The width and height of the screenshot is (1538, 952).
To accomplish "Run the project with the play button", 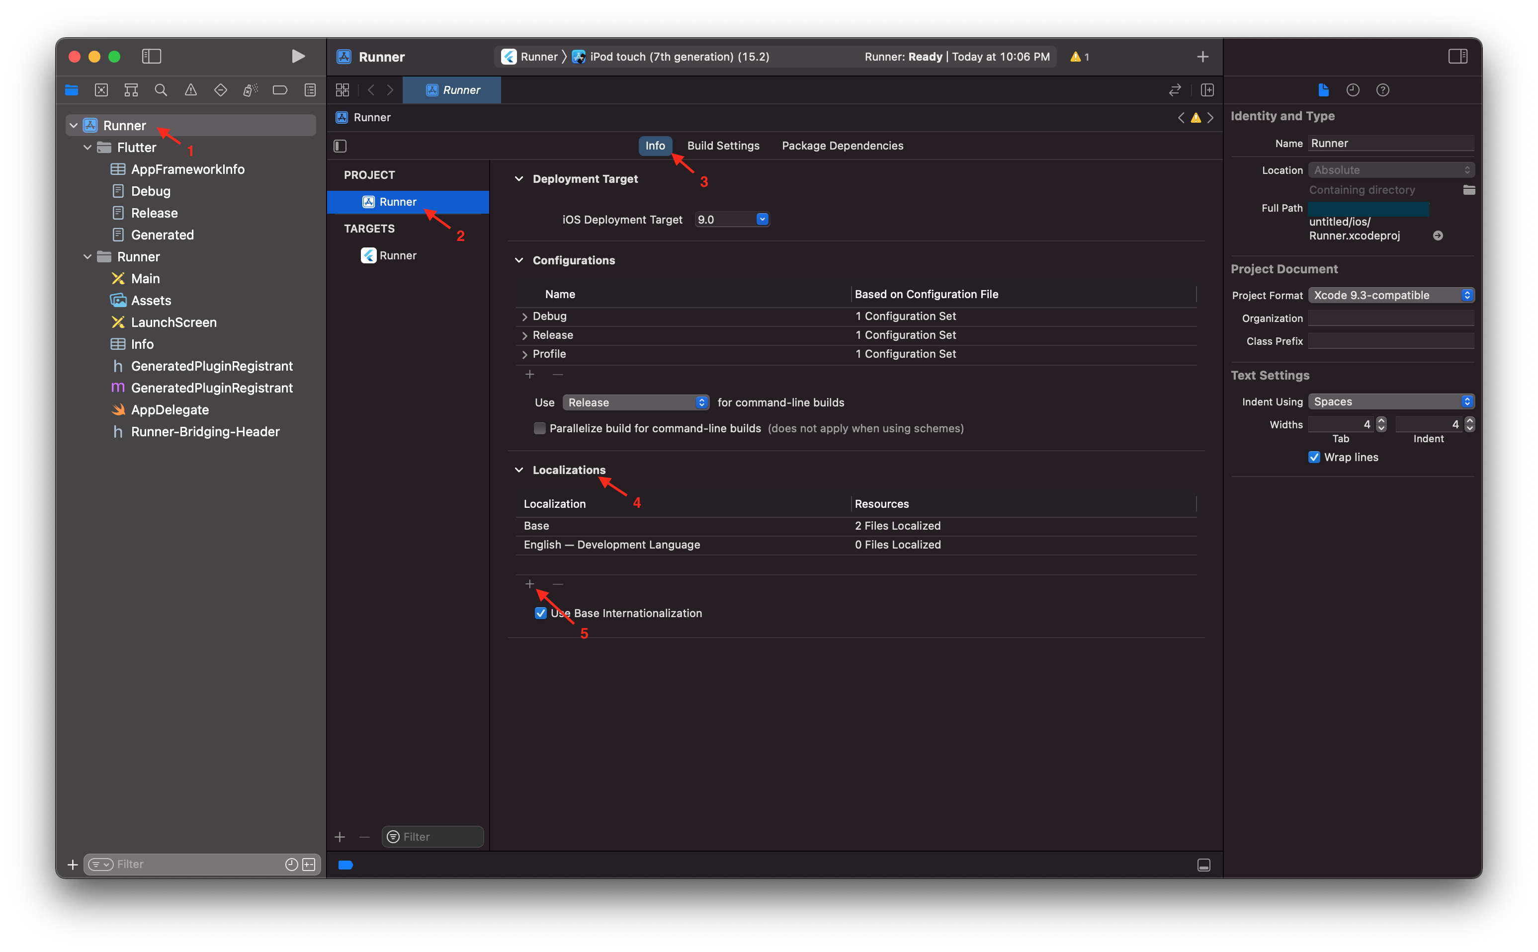I will [x=298, y=56].
